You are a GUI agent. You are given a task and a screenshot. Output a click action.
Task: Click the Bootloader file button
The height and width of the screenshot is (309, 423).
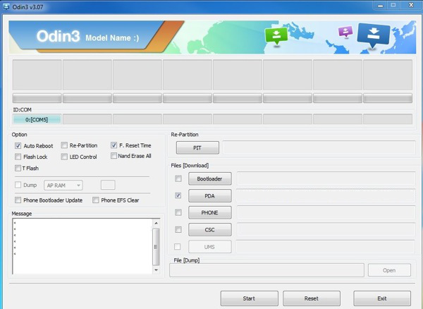210,178
